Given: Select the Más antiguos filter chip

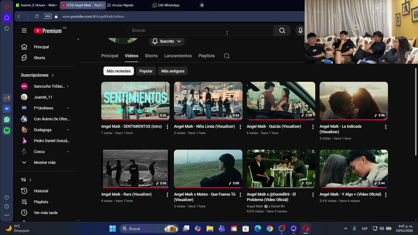Looking at the screenshot, I should [x=173, y=71].
